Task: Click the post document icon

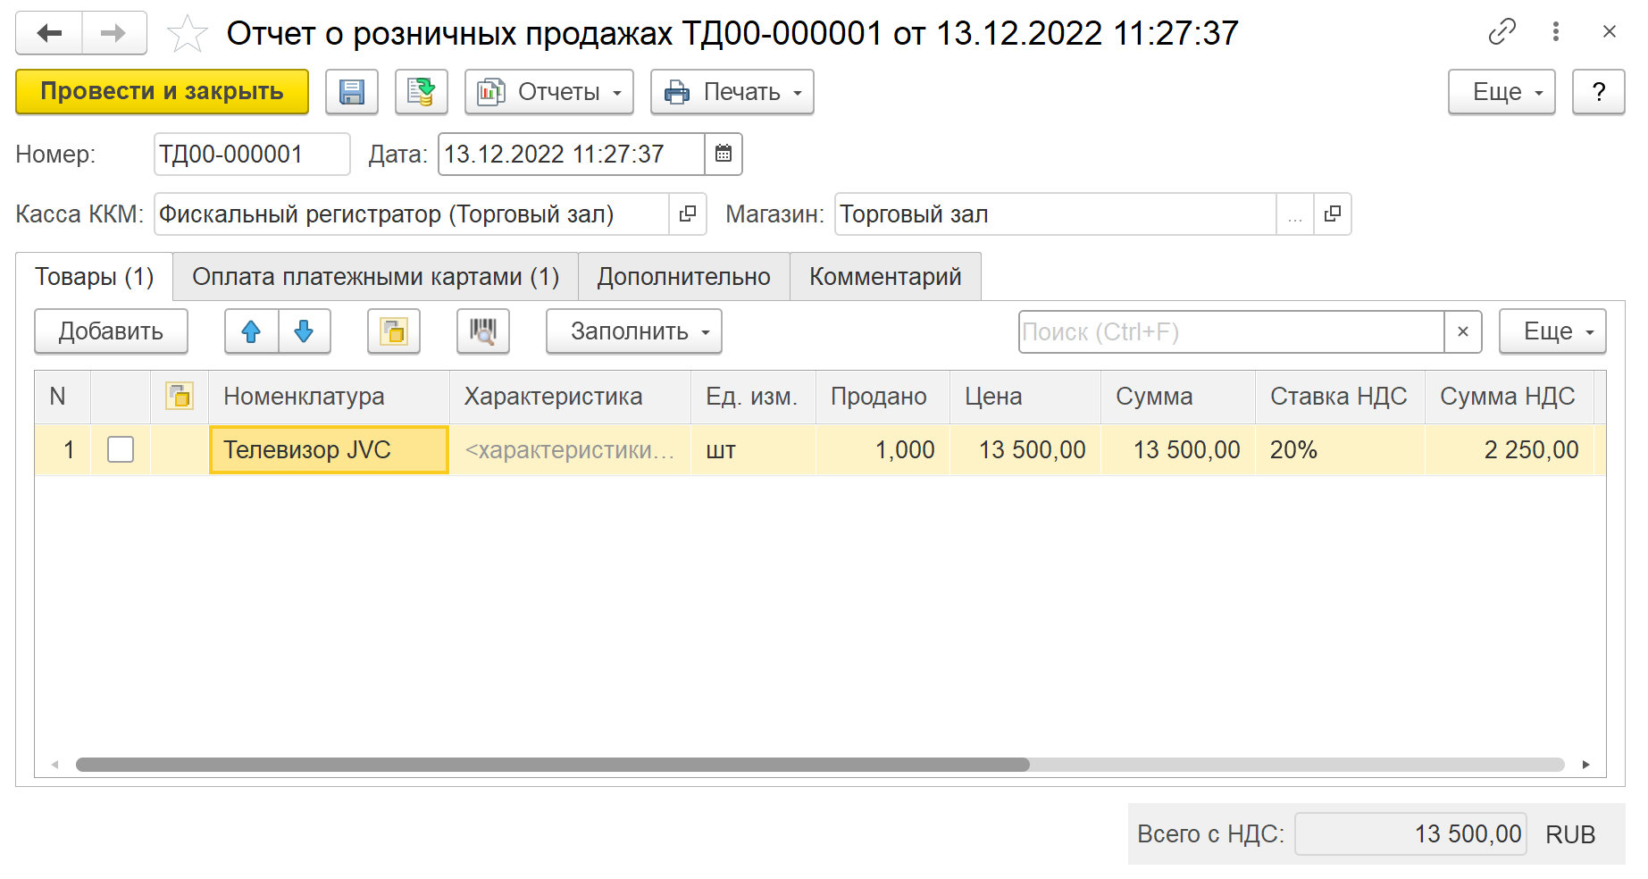Action: coord(421,92)
